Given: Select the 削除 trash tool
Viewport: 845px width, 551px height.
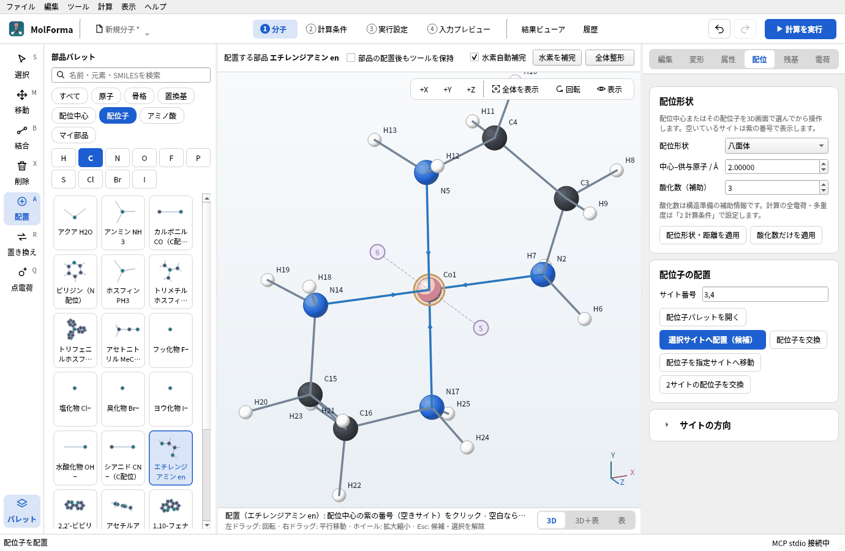Looking at the screenshot, I should (x=22, y=173).
